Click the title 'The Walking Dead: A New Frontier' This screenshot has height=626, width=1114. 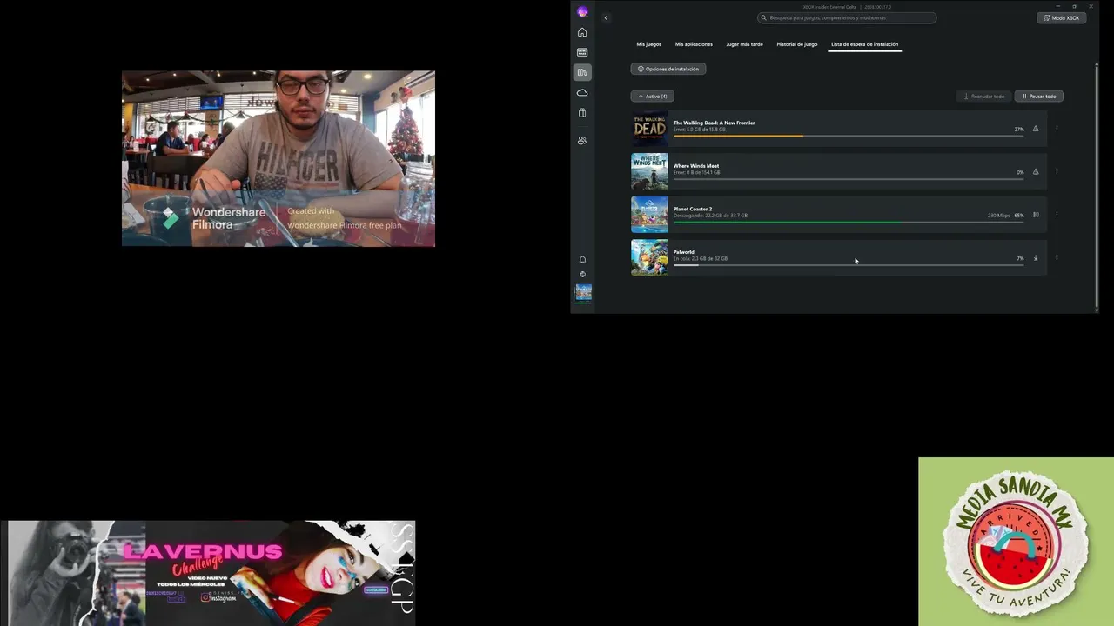tap(714, 123)
